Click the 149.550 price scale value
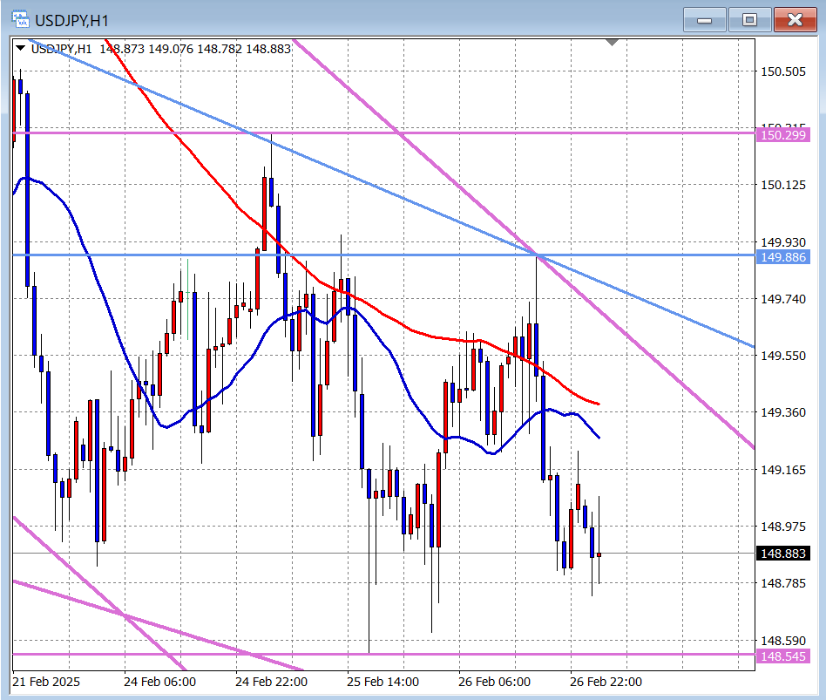 pos(783,356)
